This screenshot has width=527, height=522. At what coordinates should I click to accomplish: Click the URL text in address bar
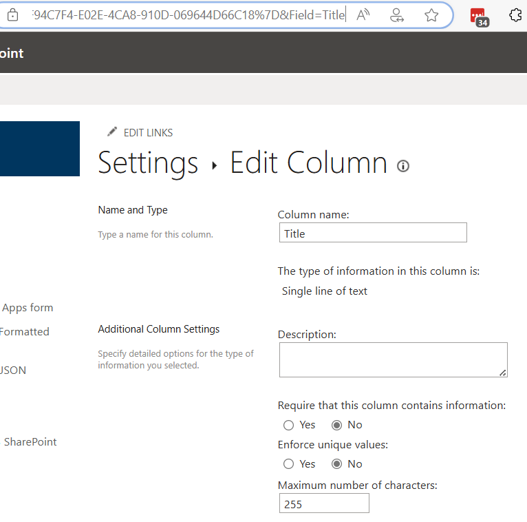coord(189,15)
